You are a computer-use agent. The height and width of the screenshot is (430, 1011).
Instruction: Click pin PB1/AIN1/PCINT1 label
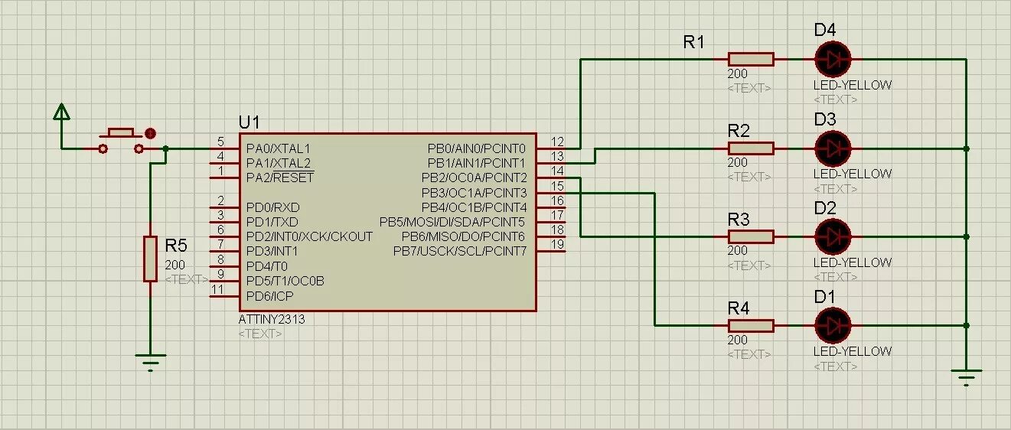pyautogui.click(x=477, y=163)
